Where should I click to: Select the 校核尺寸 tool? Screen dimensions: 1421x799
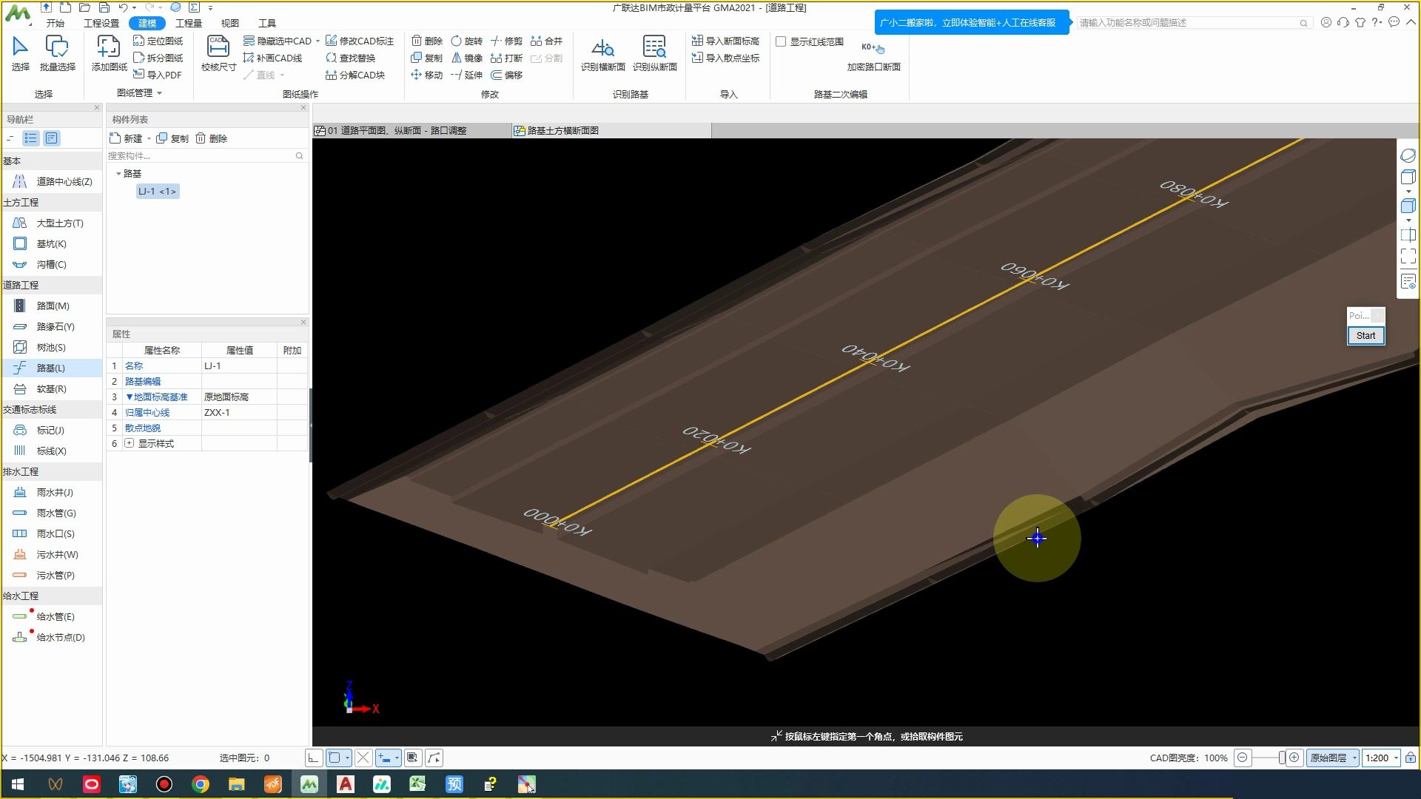pos(218,49)
